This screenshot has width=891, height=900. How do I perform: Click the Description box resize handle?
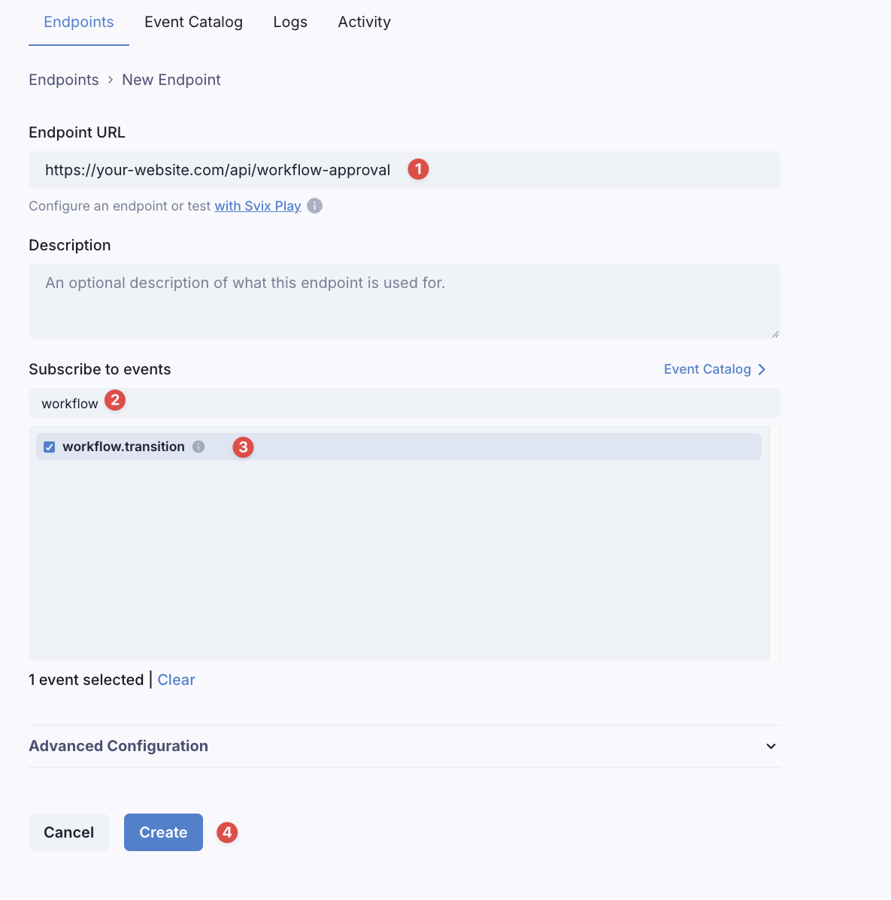point(774,333)
